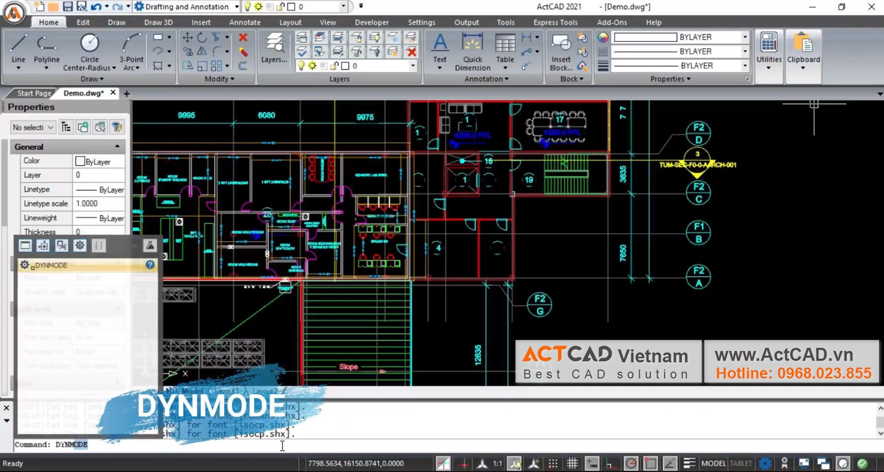The height and width of the screenshot is (472, 884).
Task: Open the Help menu tab
Action: [x=654, y=22]
